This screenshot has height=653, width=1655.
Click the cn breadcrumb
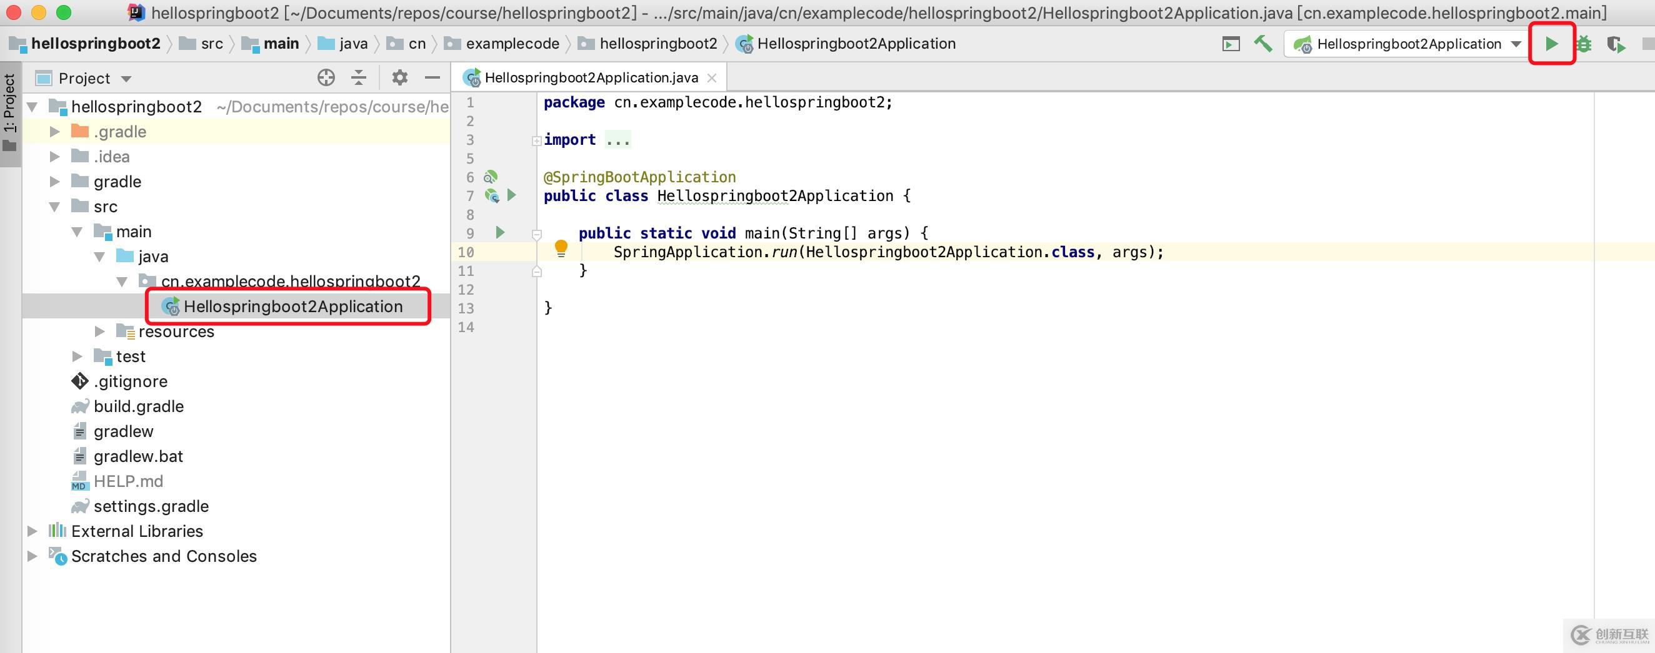407,44
